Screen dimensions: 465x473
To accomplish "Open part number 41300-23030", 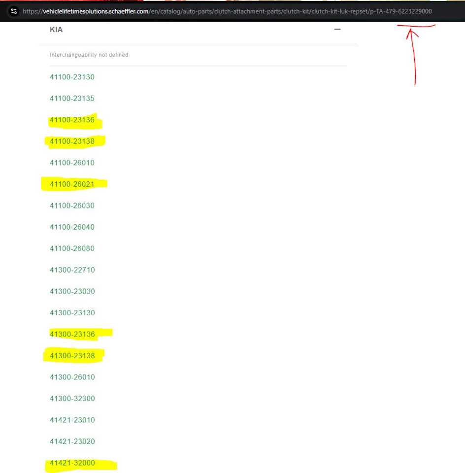I will tap(72, 291).
